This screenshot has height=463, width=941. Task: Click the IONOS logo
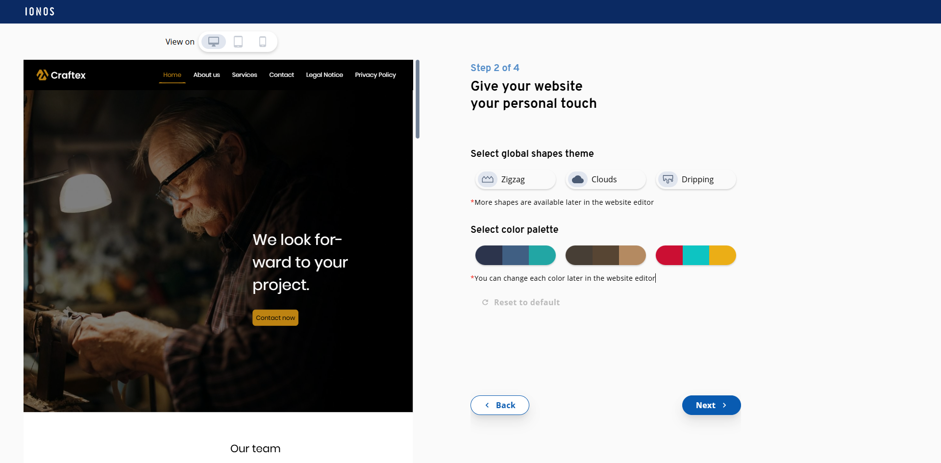click(39, 11)
